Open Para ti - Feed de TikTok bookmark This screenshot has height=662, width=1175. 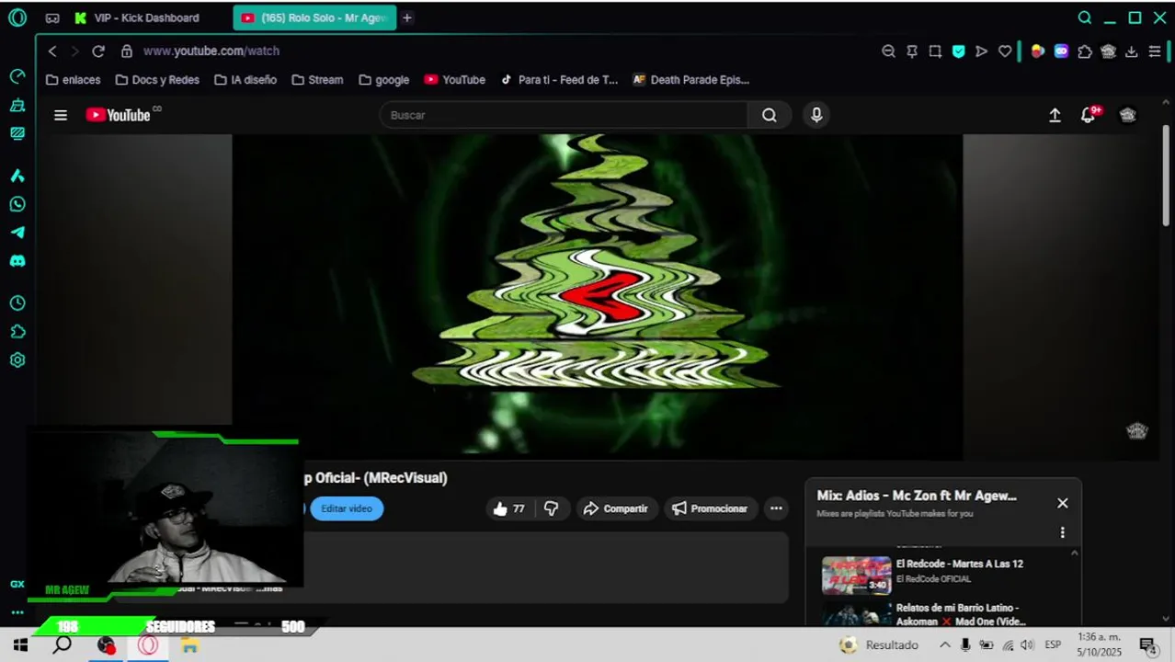pos(559,80)
